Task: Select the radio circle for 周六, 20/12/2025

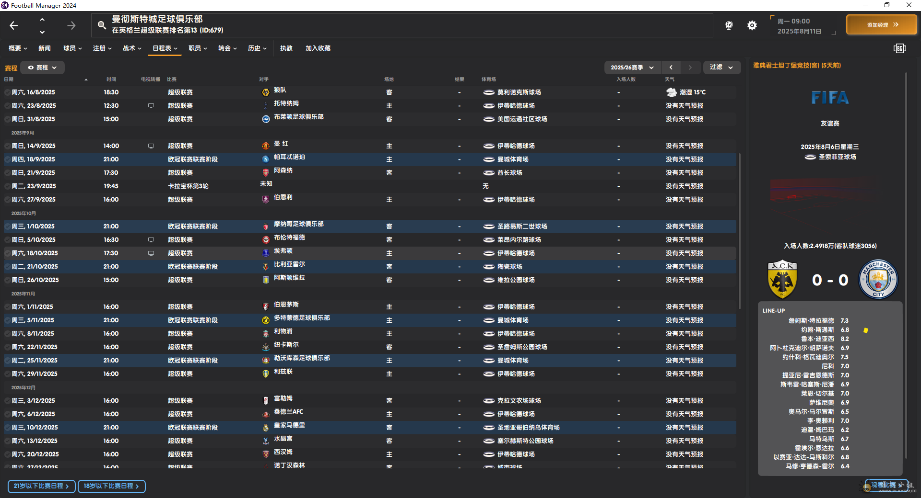Action: pyautogui.click(x=7, y=454)
